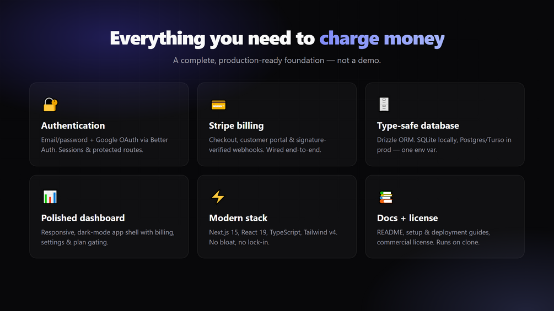This screenshot has width=554, height=311.
Task: Click the stacked books icon for Docs + license
Action: [386, 197]
